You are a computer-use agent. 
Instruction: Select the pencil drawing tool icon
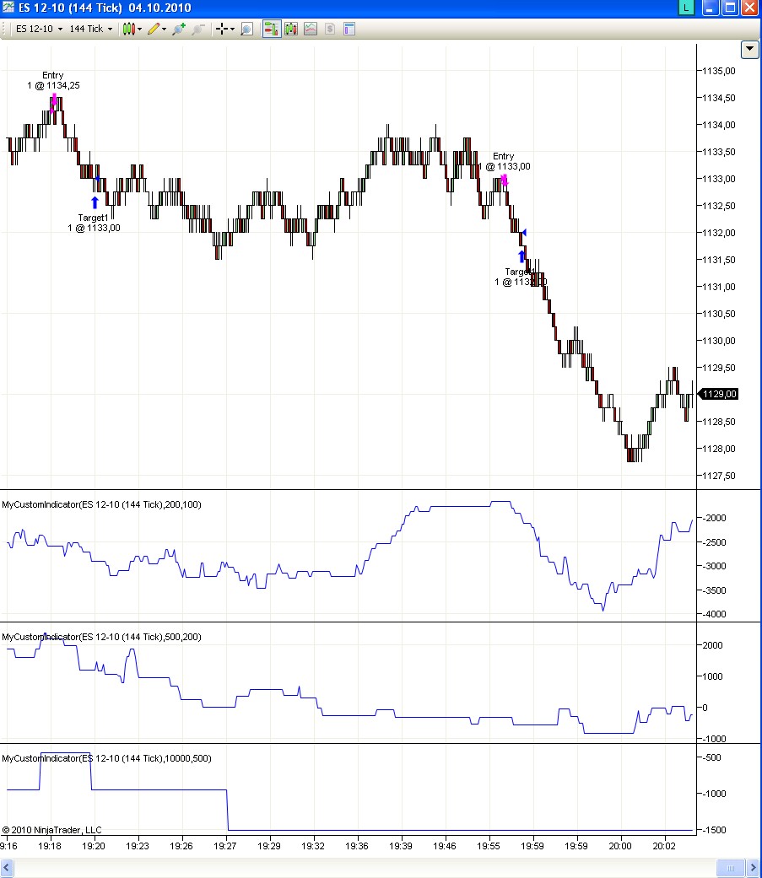click(x=153, y=29)
